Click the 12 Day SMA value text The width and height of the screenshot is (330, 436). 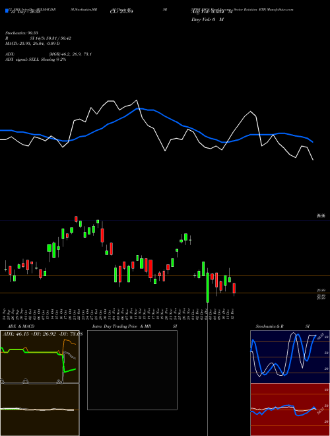[24, 12]
